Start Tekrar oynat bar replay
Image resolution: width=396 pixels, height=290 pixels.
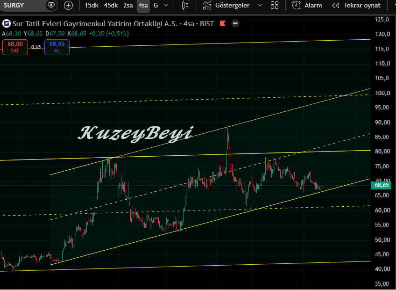pyautogui.click(x=362, y=5)
